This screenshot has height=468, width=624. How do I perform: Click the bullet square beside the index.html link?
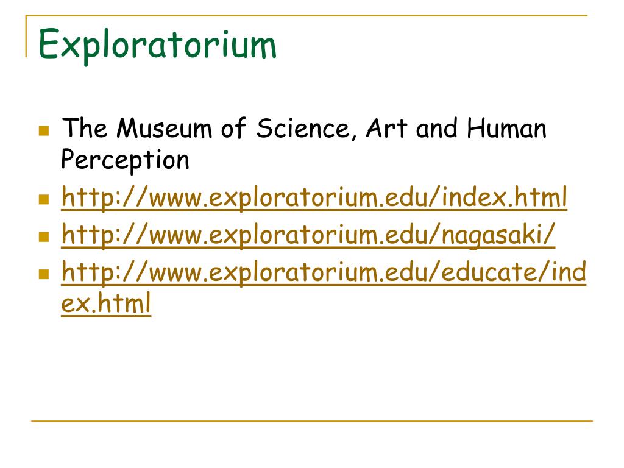[44, 199]
